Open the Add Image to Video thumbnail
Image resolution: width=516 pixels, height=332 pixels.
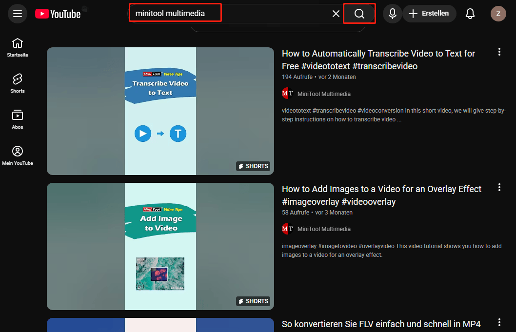click(x=160, y=246)
